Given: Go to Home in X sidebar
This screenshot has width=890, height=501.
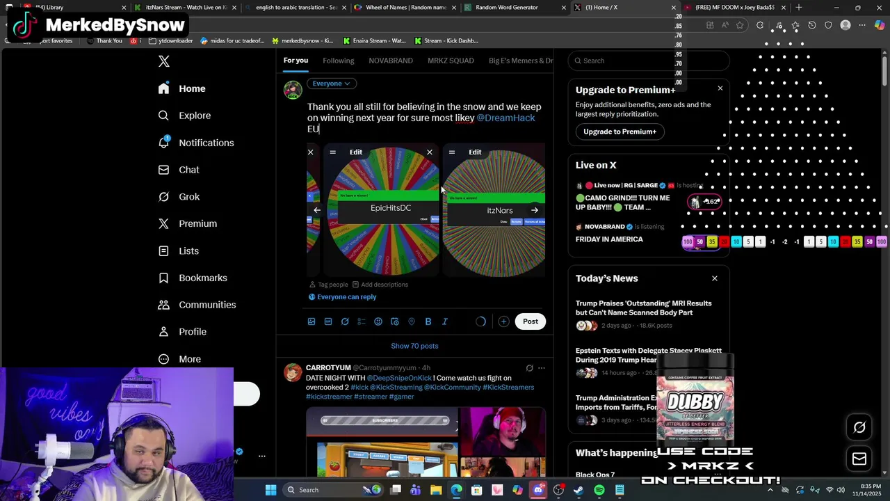Looking at the screenshot, I should coord(181,88).
